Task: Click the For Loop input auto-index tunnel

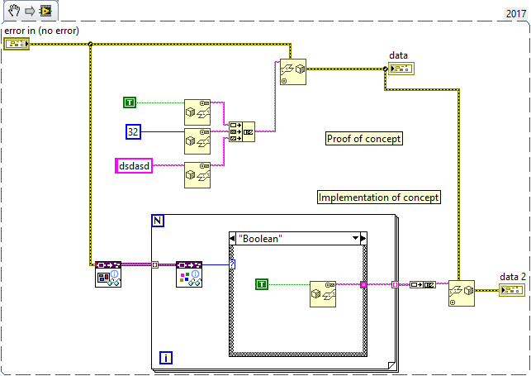Action: 154,264
